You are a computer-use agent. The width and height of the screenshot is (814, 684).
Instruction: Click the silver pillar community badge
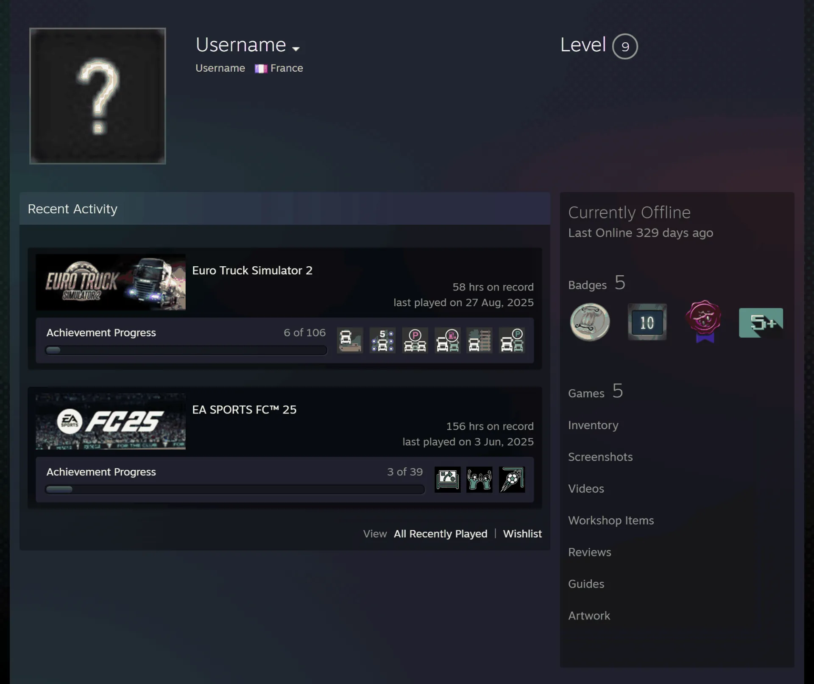click(x=590, y=322)
